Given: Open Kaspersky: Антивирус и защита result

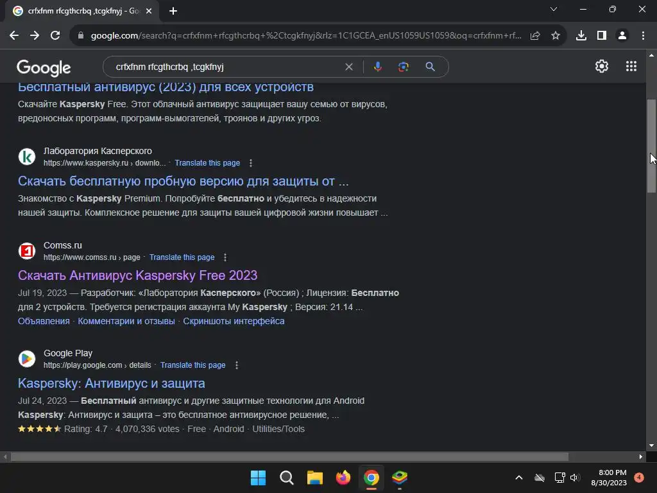Looking at the screenshot, I should point(111,383).
